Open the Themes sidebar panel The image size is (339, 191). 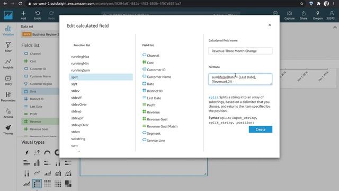[x=8, y=129]
